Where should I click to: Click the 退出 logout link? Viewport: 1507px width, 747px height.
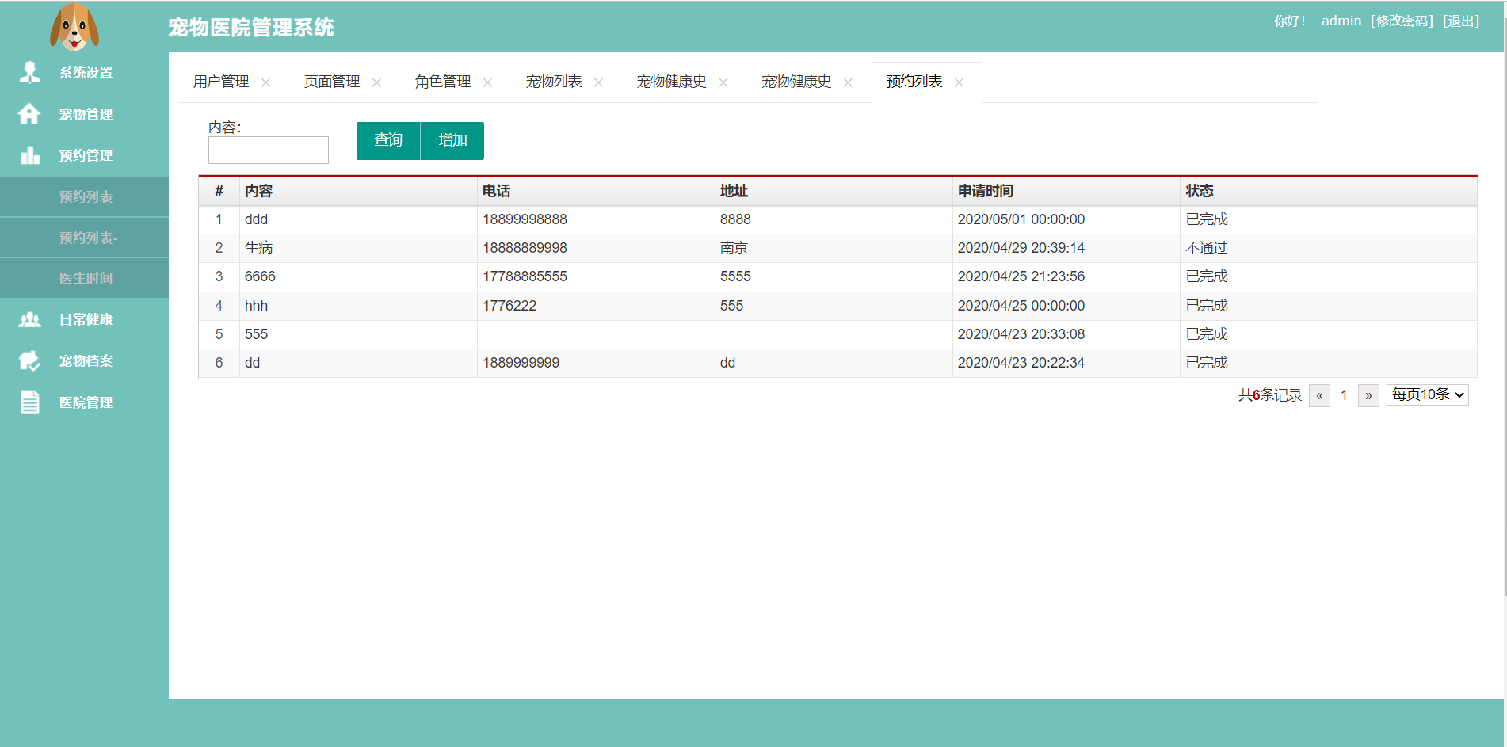coord(1461,21)
